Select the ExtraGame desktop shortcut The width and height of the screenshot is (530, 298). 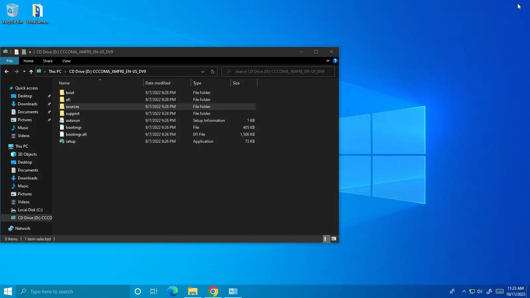(x=37, y=14)
